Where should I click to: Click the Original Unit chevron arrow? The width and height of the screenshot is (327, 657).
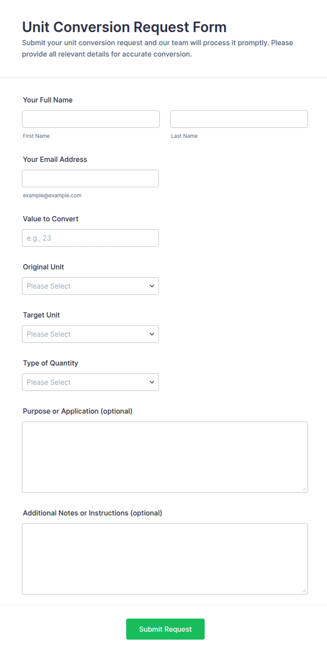152,286
